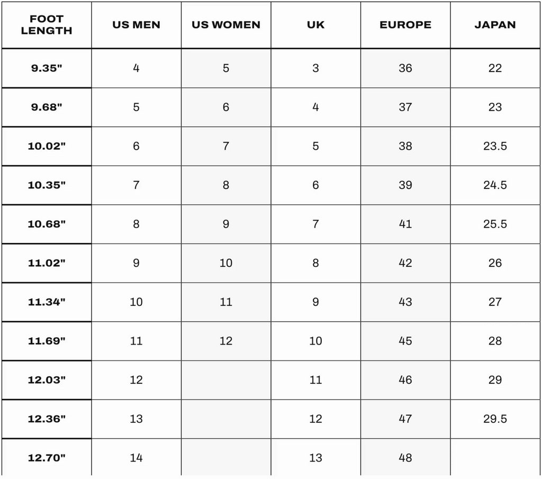The height and width of the screenshot is (479, 542).
Task: Select the UK column header
Action: pyautogui.click(x=315, y=25)
